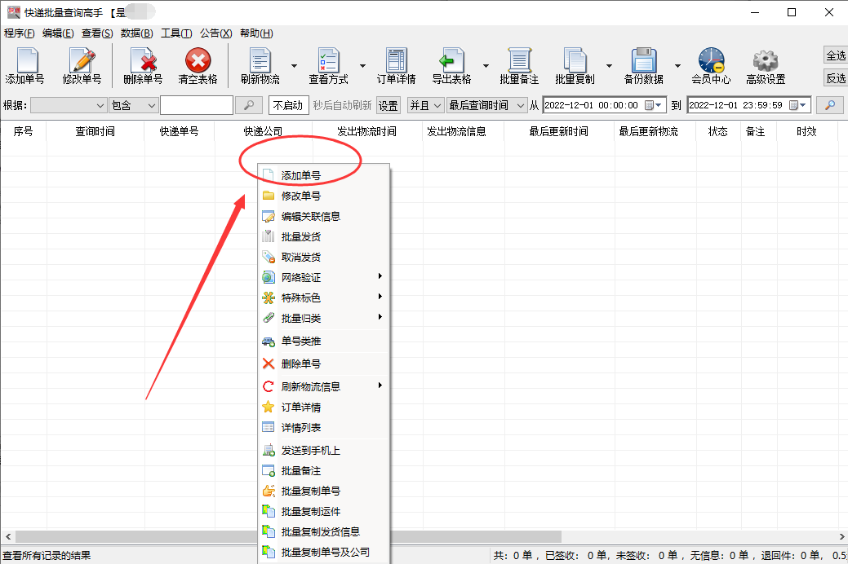Image resolution: width=848 pixels, height=564 pixels.
Task: Choose 订单详情 star entry in context menu
Action: [324, 407]
